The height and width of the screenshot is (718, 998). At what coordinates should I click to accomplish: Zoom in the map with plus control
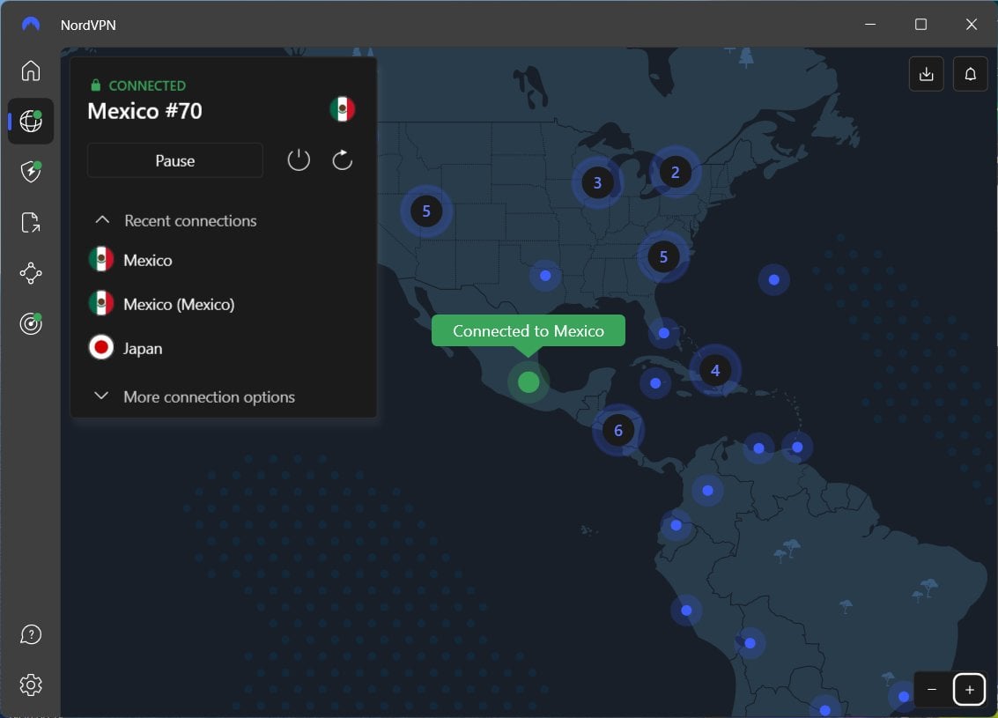969,689
